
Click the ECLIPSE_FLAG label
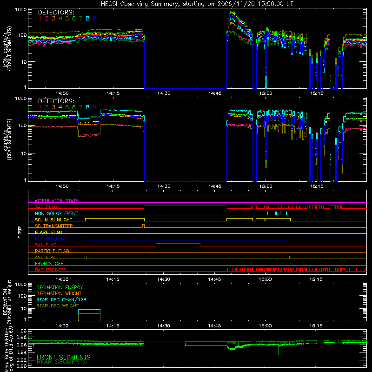coord(51,239)
